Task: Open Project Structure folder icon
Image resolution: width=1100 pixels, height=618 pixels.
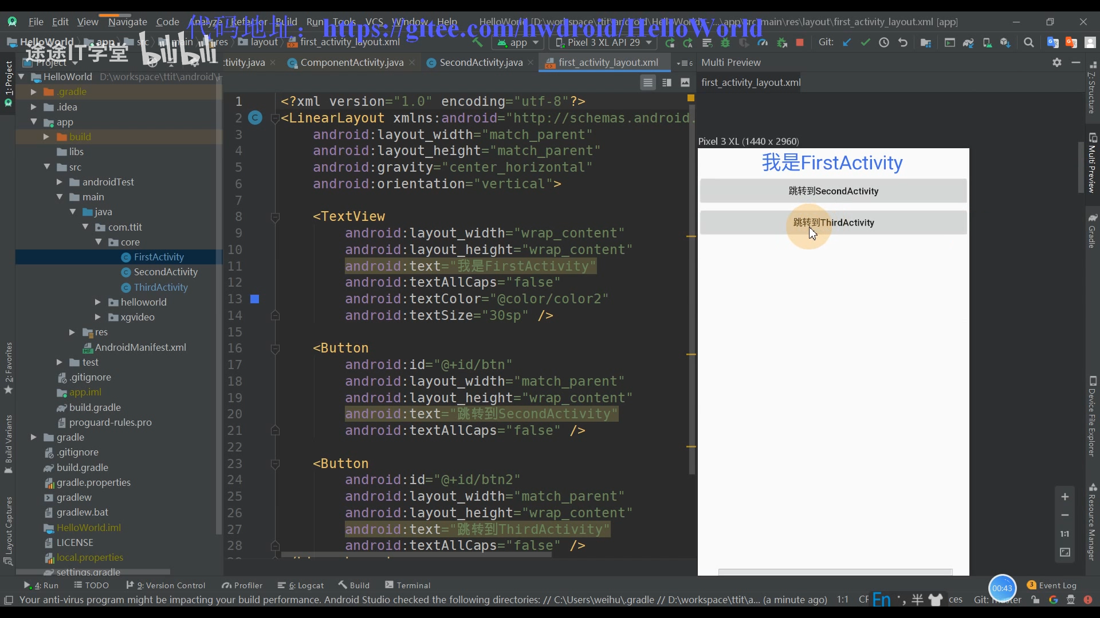Action: pyautogui.click(x=925, y=43)
